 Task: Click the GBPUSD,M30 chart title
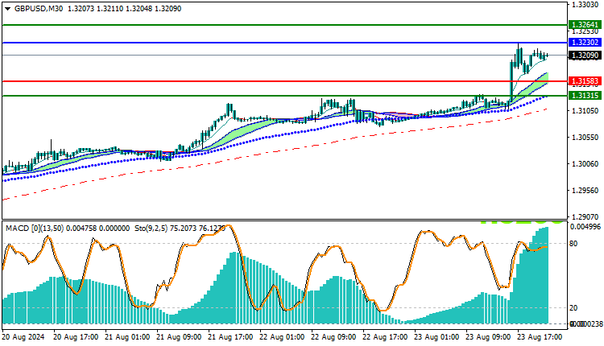(x=39, y=9)
